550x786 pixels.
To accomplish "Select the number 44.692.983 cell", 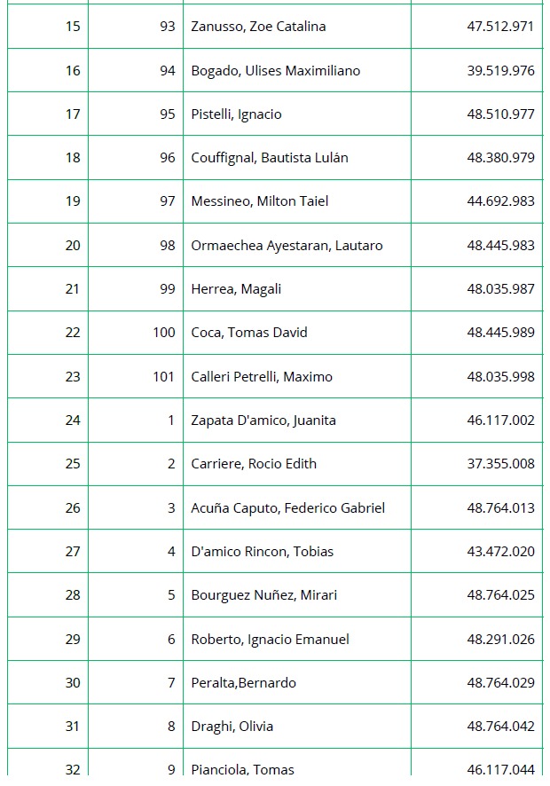I will [x=500, y=201].
